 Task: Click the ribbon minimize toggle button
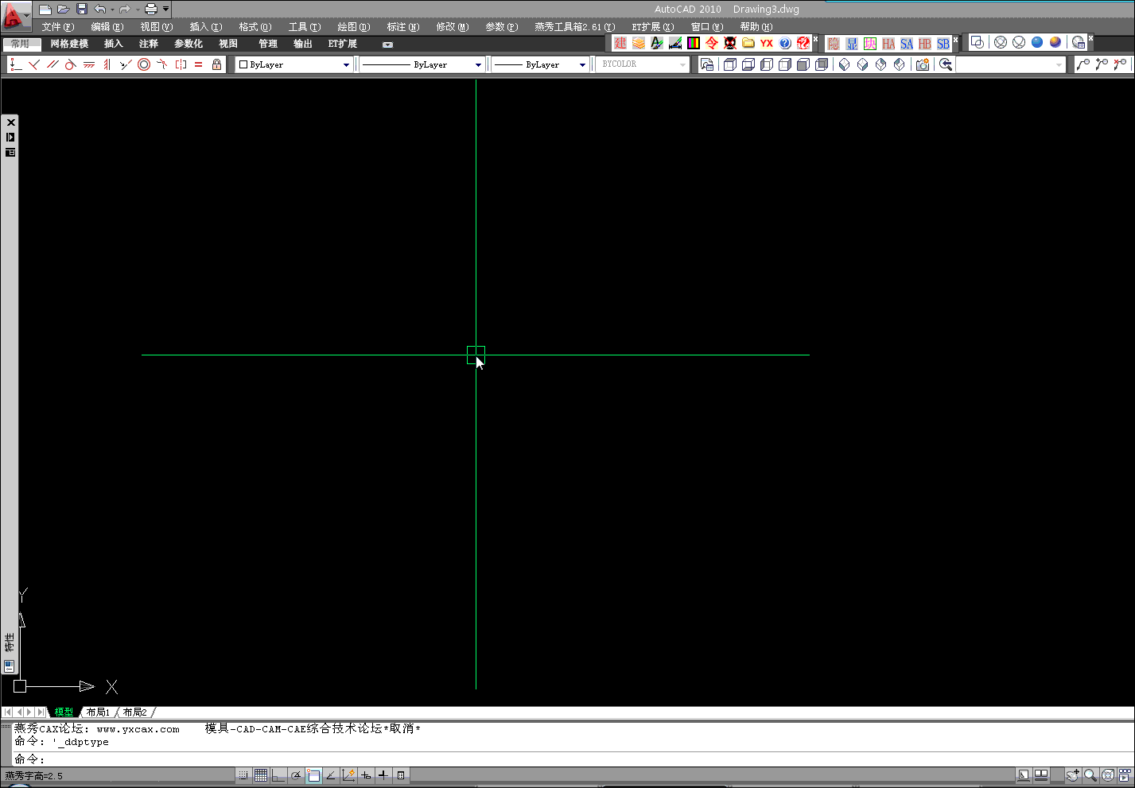pos(387,45)
